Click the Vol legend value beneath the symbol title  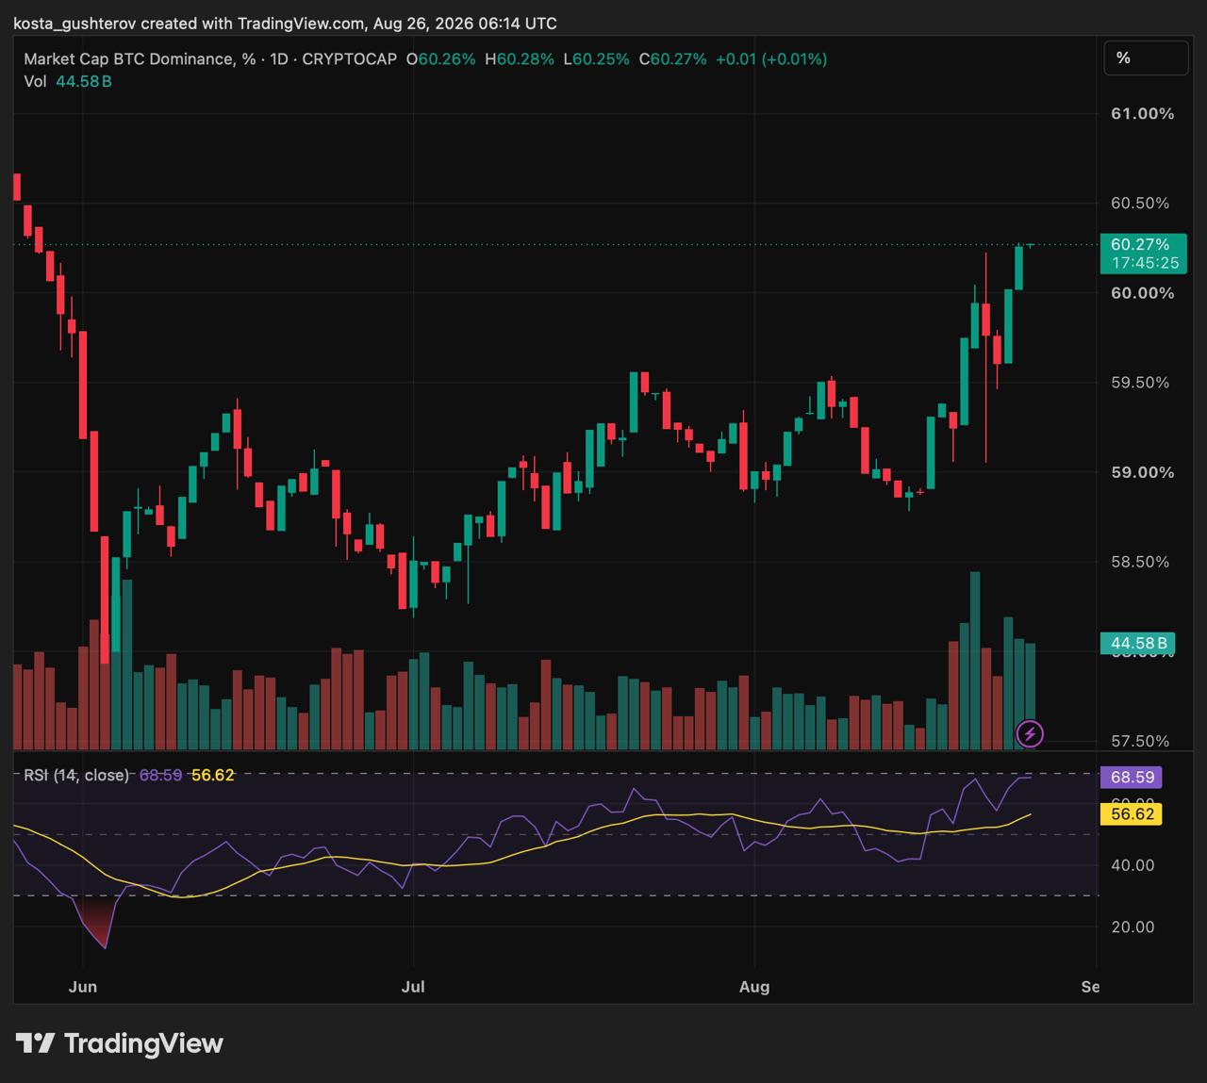click(84, 81)
